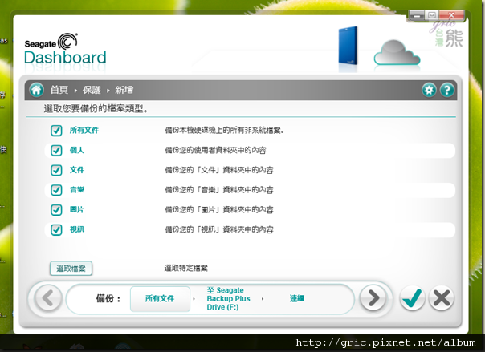The width and height of the screenshot is (485, 352).
Task: Click the 選取檔案 button
Action: click(71, 269)
